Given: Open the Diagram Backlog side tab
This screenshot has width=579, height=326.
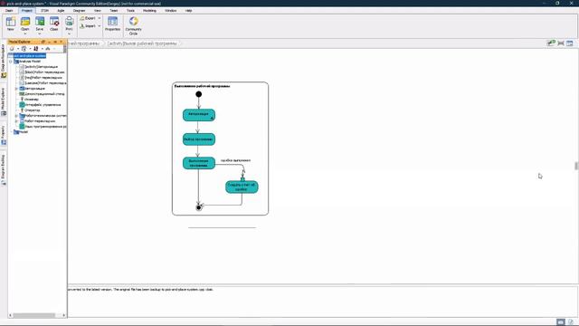Looking at the screenshot, I should pyautogui.click(x=4, y=170).
